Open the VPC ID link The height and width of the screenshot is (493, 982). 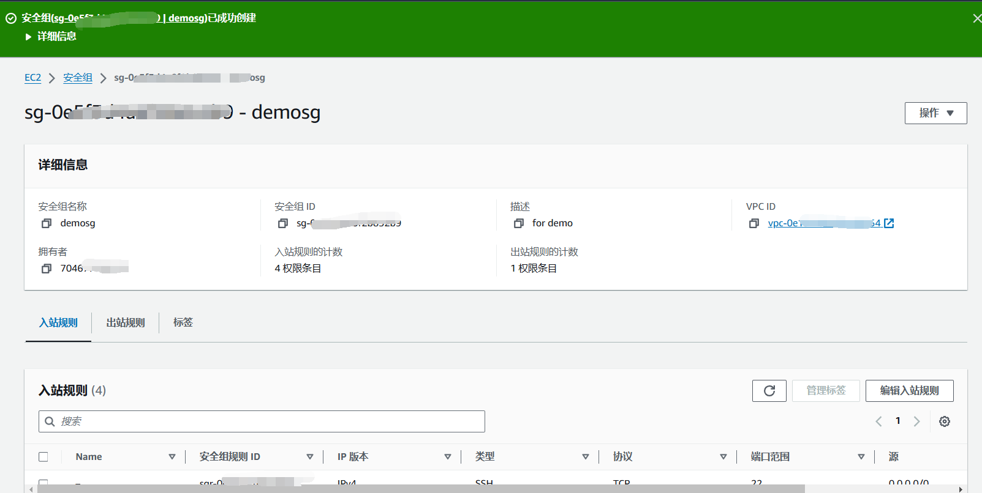point(824,223)
